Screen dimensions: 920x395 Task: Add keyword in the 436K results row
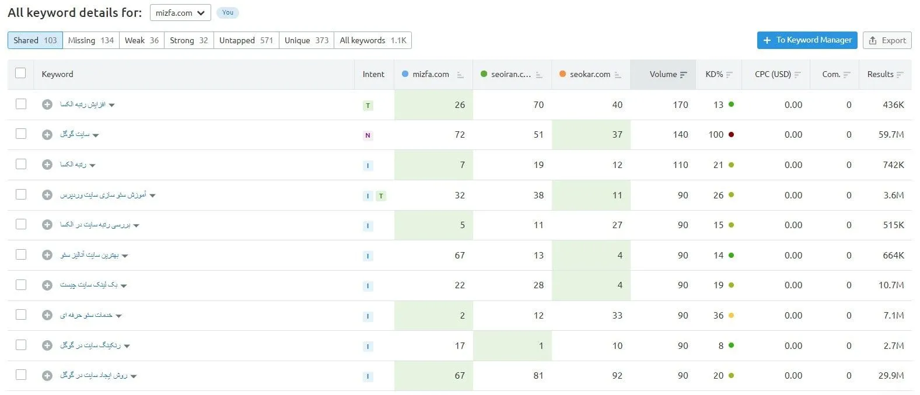47,104
